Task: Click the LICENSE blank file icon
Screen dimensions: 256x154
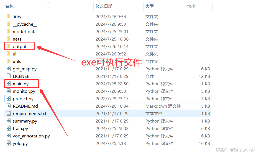Action: [9, 76]
